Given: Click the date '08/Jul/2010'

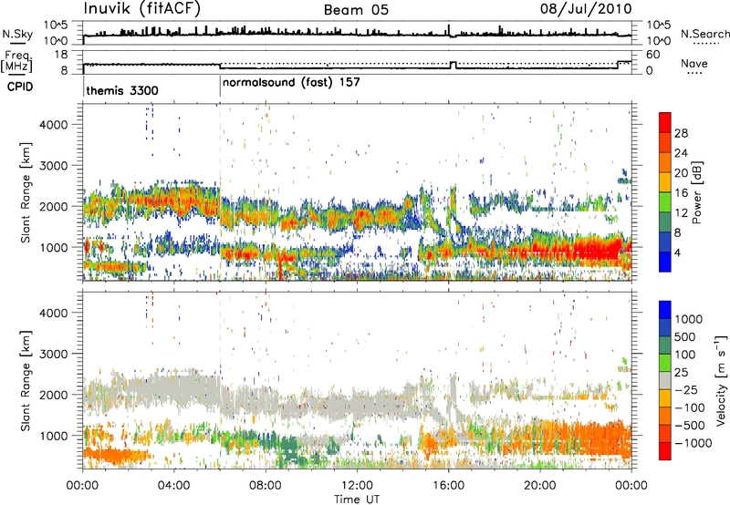Looking at the screenshot, I should pos(586,8).
